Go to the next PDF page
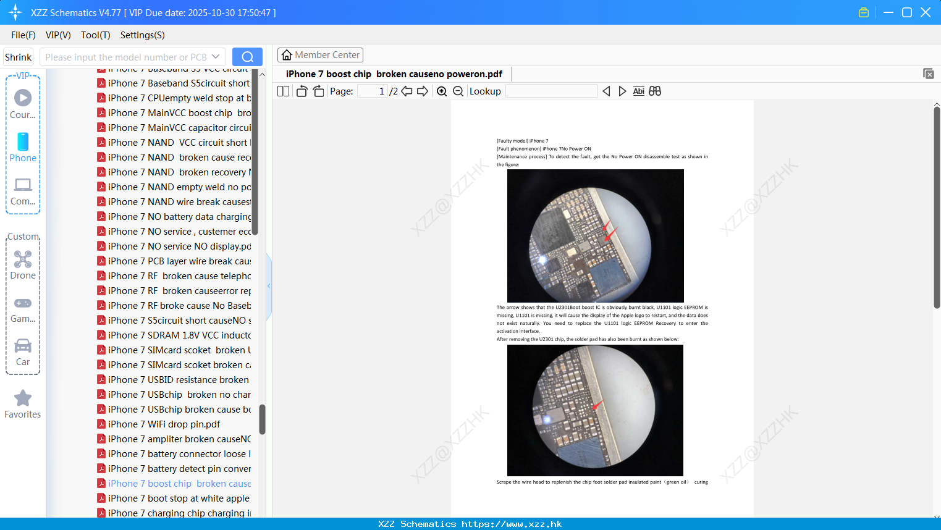This screenshot has width=941, height=530. click(423, 91)
